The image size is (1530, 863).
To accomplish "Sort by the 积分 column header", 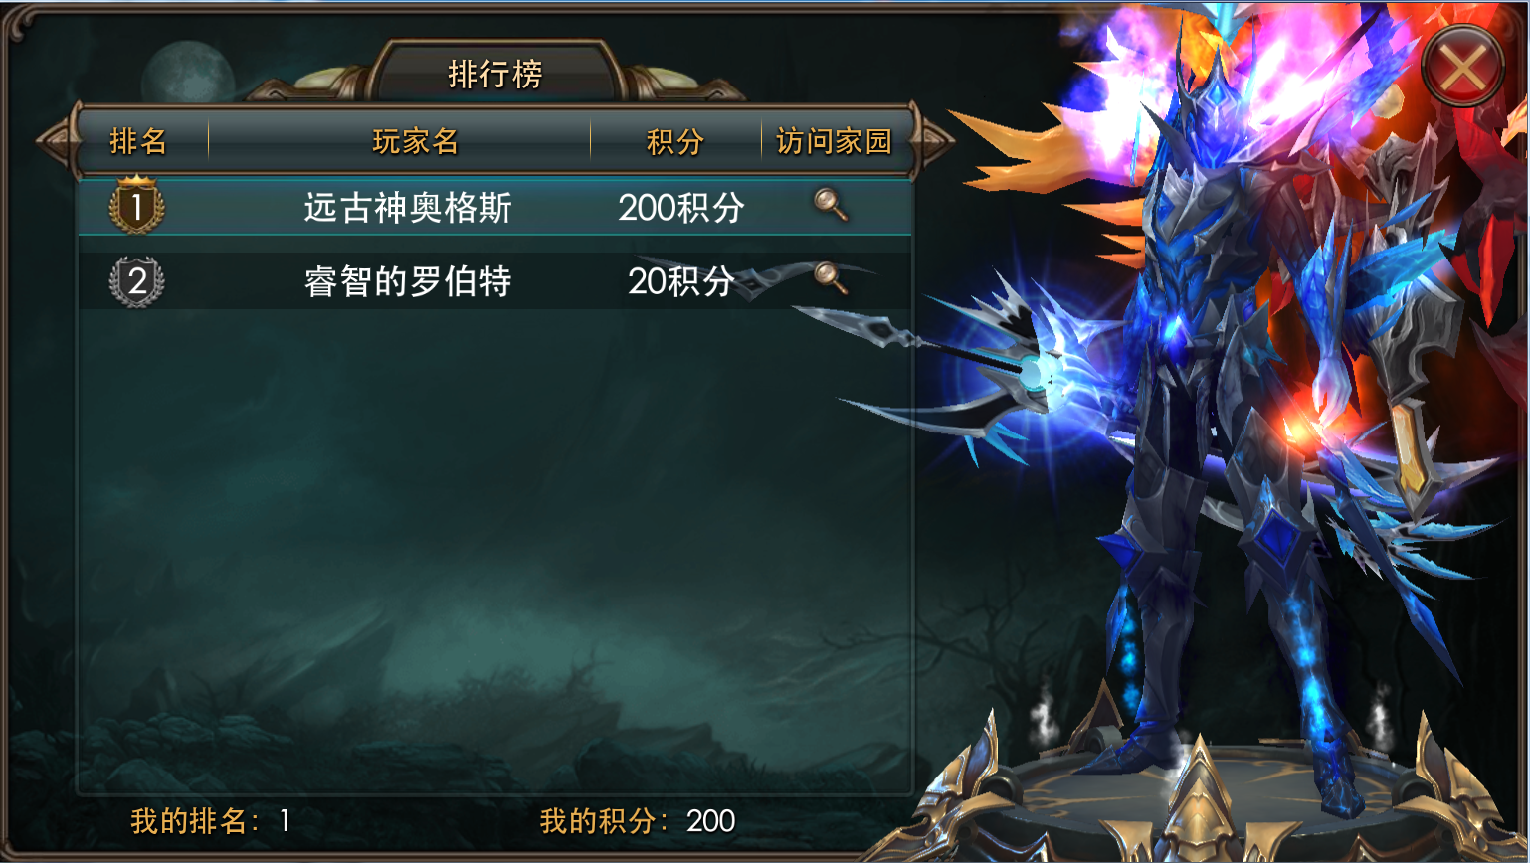I will (x=675, y=141).
